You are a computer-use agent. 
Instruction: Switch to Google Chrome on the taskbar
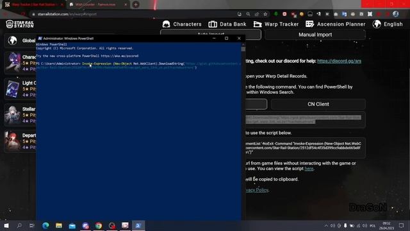99,225
